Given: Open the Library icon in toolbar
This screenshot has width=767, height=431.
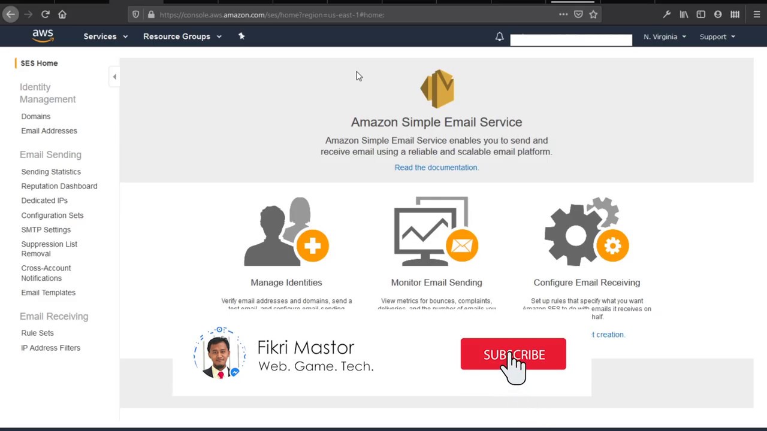Looking at the screenshot, I should (x=684, y=14).
